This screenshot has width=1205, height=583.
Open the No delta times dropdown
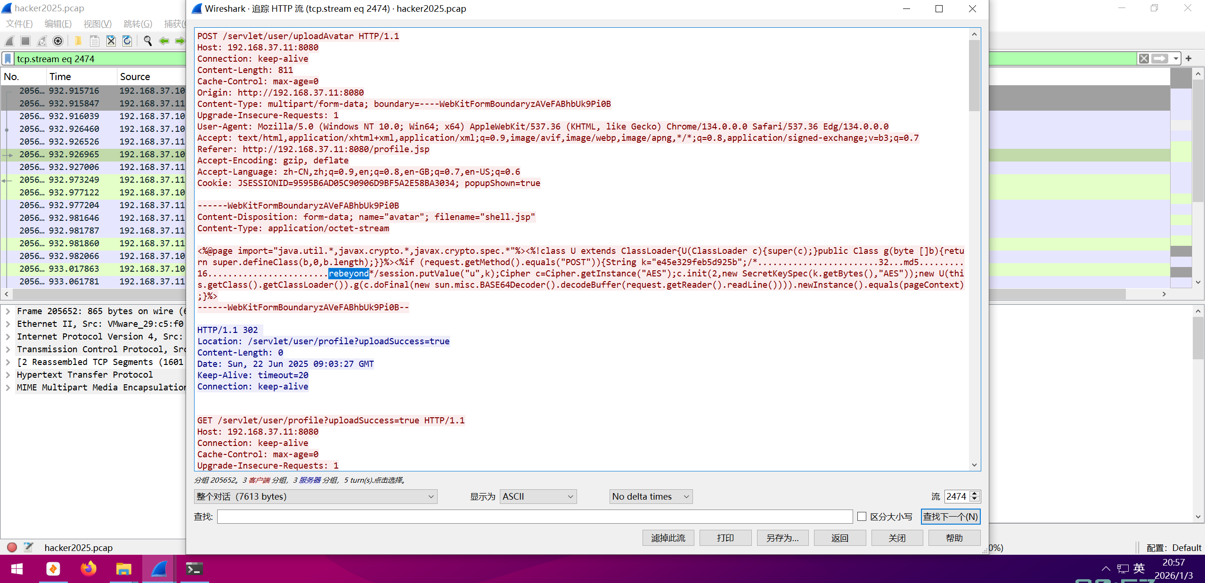[650, 496]
